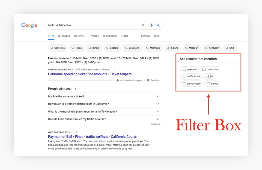
Task: Expand 'Is a fine the same as a ticket?'
Action: pos(157,96)
